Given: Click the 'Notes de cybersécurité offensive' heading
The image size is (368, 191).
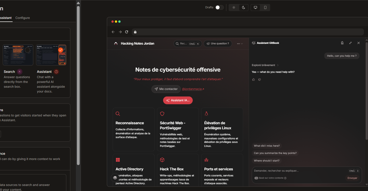Looking at the screenshot, I should click(178, 70).
